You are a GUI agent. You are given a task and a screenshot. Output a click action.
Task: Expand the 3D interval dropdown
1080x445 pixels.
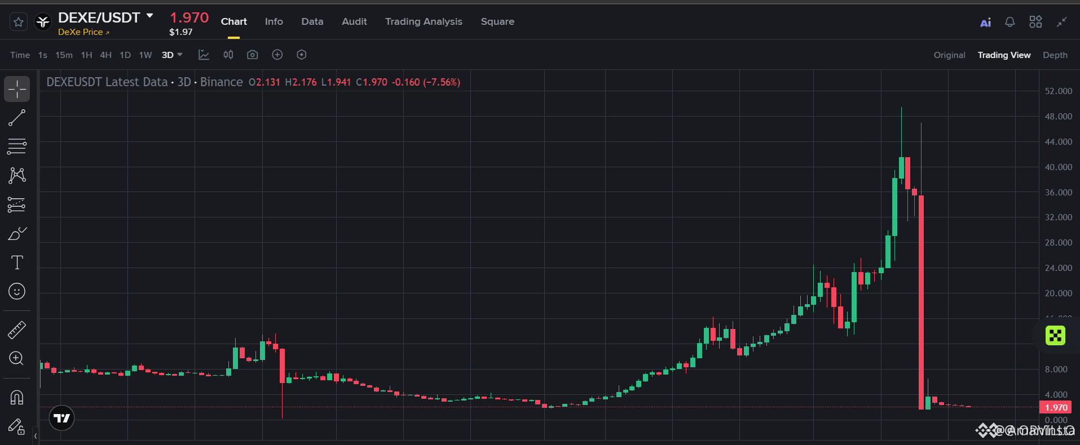pyautogui.click(x=172, y=55)
